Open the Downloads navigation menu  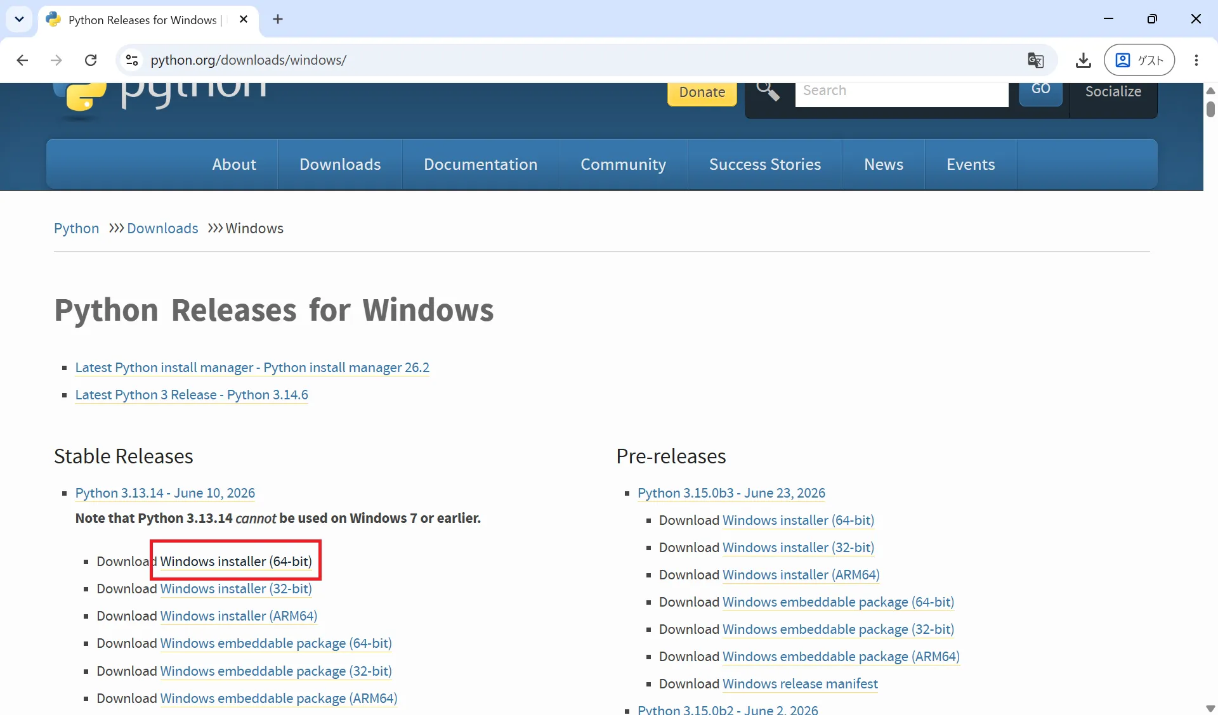tap(340, 164)
